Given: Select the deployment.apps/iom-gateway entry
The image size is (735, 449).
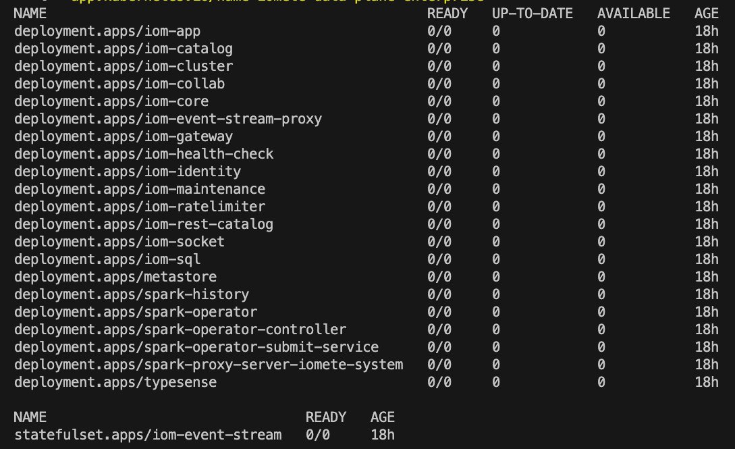Looking at the screenshot, I should 124,136.
